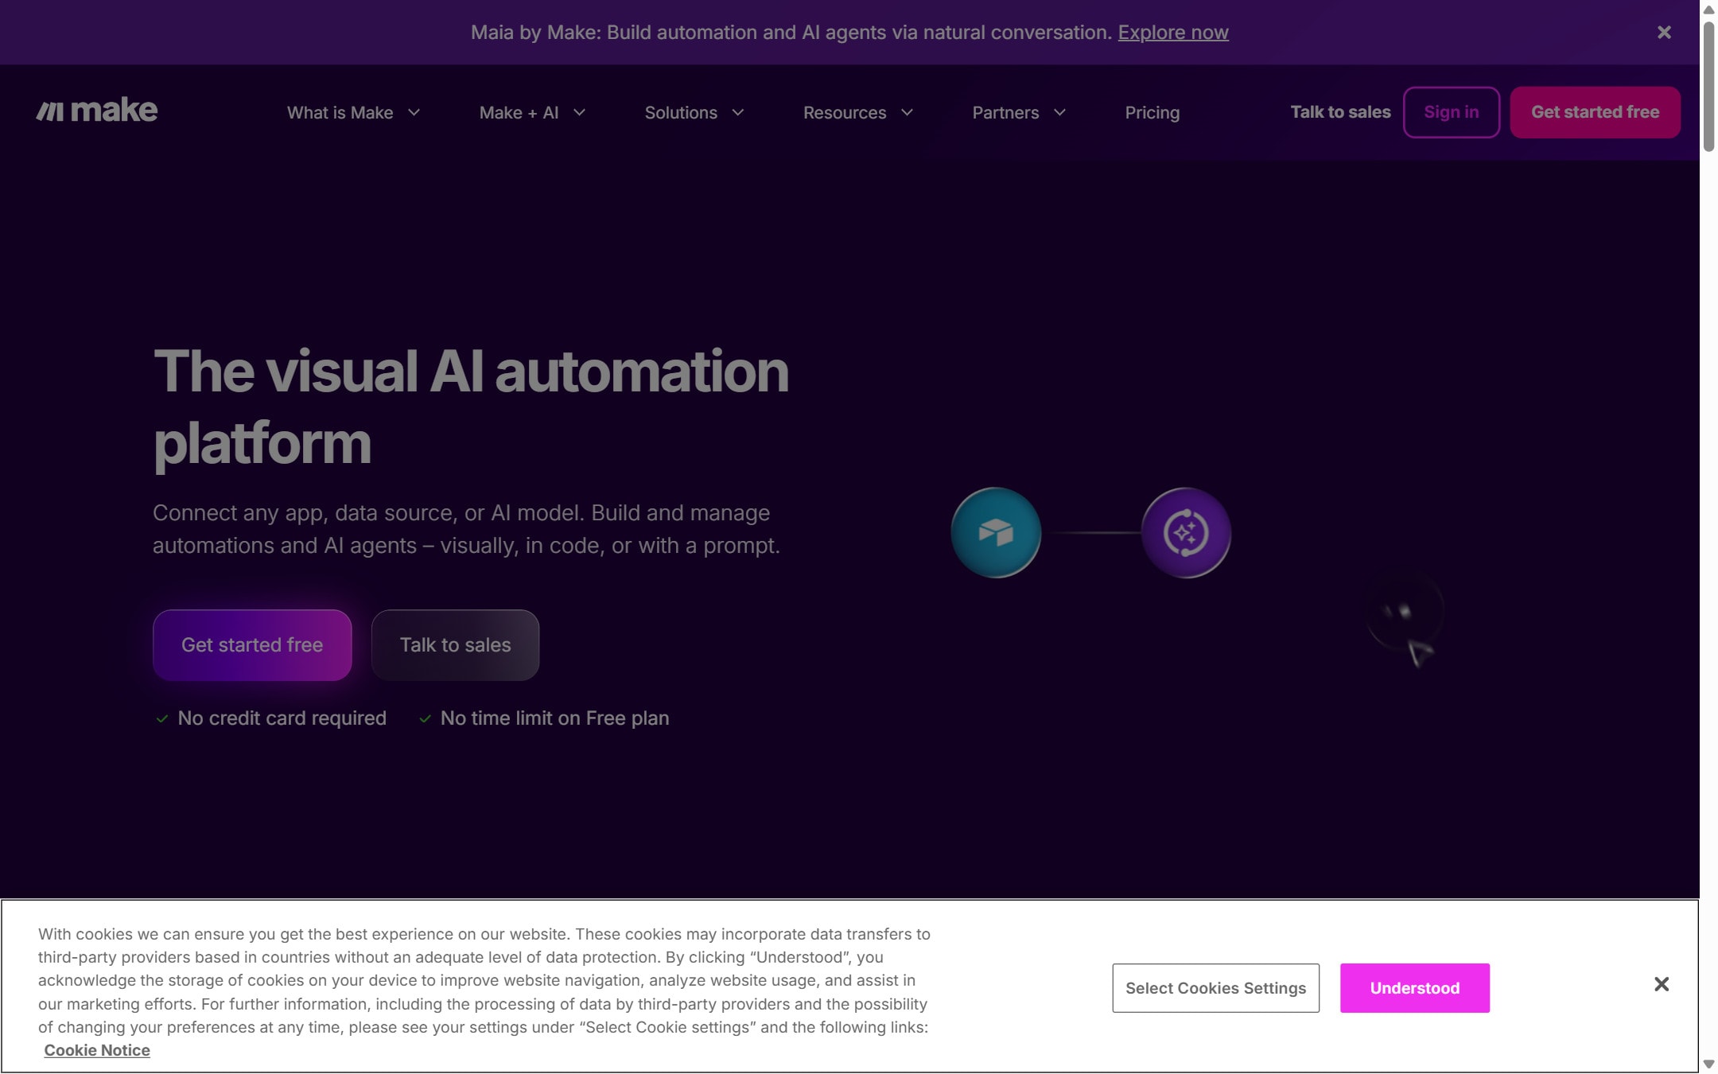Click header Get started free button
Viewport: 1718px width, 1074px height.
(1595, 112)
